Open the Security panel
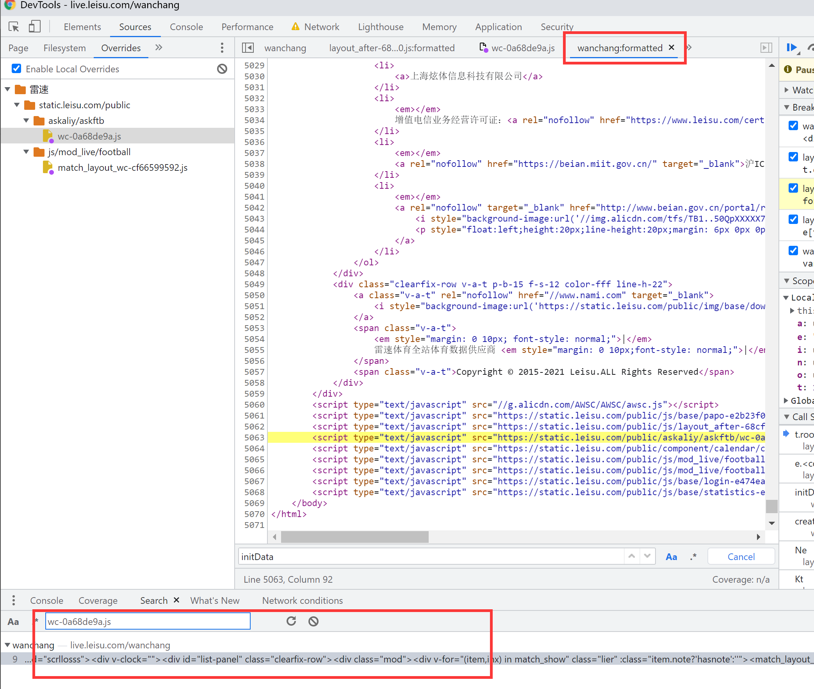This screenshot has height=689, width=814. click(x=557, y=27)
